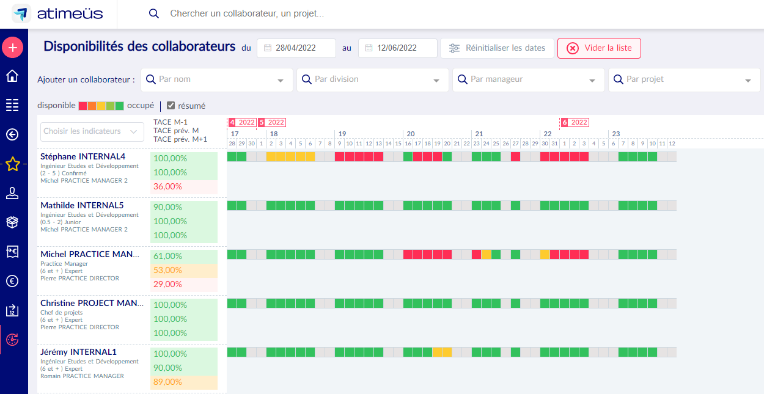This screenshot has height=394, width=764.
Task: Open favorites star icon in sidebar
Action: tap(12, 164)
